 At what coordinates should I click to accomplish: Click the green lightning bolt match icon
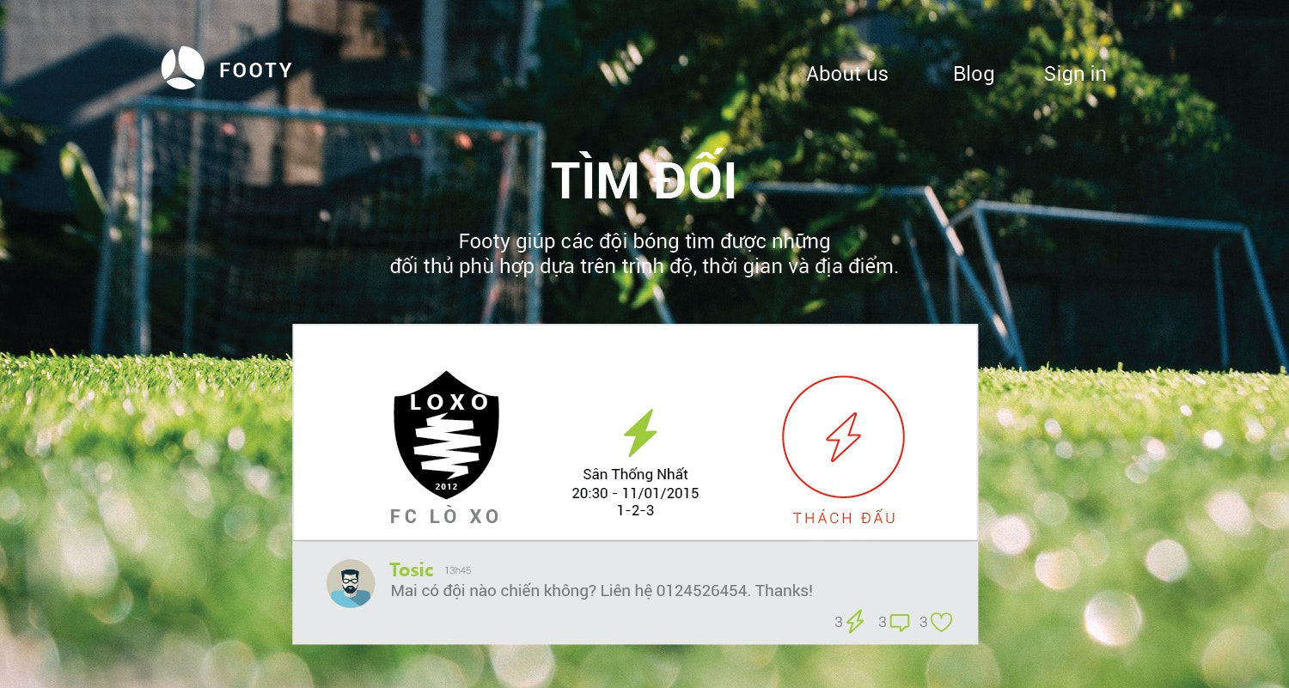[639, 433]
